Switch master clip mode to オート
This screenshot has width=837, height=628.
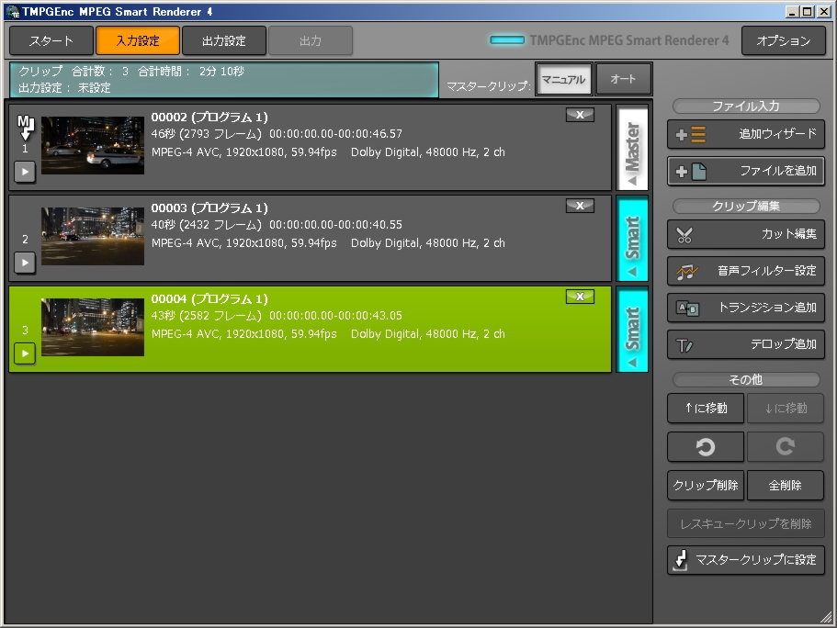pyautogui.click(x=623, y=80)
